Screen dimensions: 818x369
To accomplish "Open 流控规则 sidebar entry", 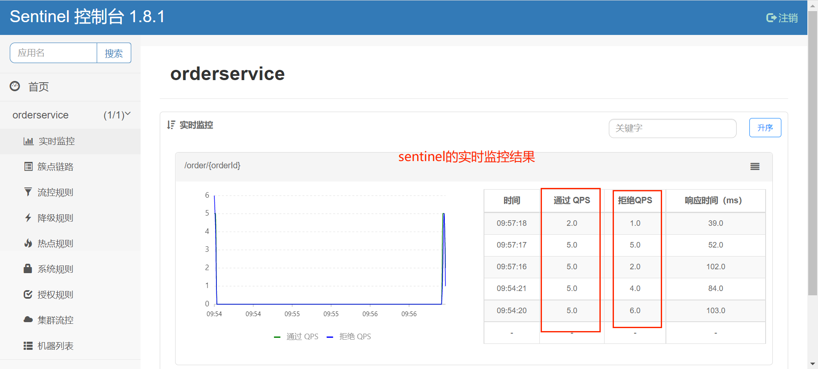I will (70, 192).
